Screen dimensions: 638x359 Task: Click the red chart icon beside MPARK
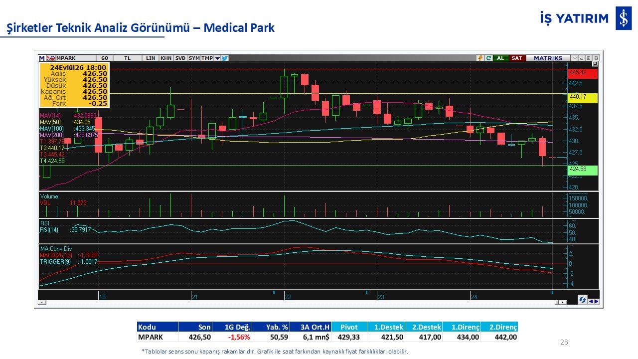point(51,58)
